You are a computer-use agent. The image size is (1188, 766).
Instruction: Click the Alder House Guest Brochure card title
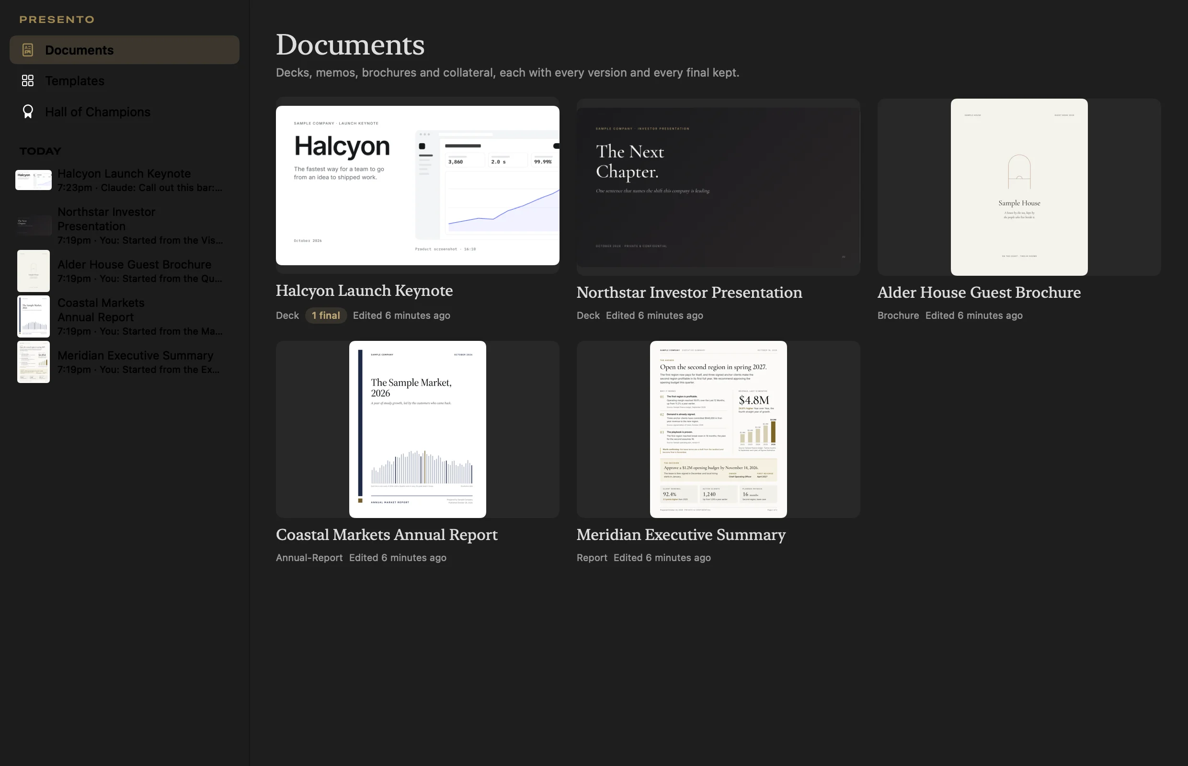pos(979,293)
